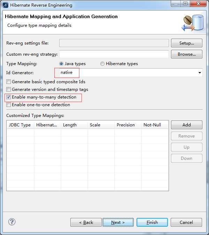Maximize the dialog window
This screenshot has height=235, width=209.
(x=185, y=3)
